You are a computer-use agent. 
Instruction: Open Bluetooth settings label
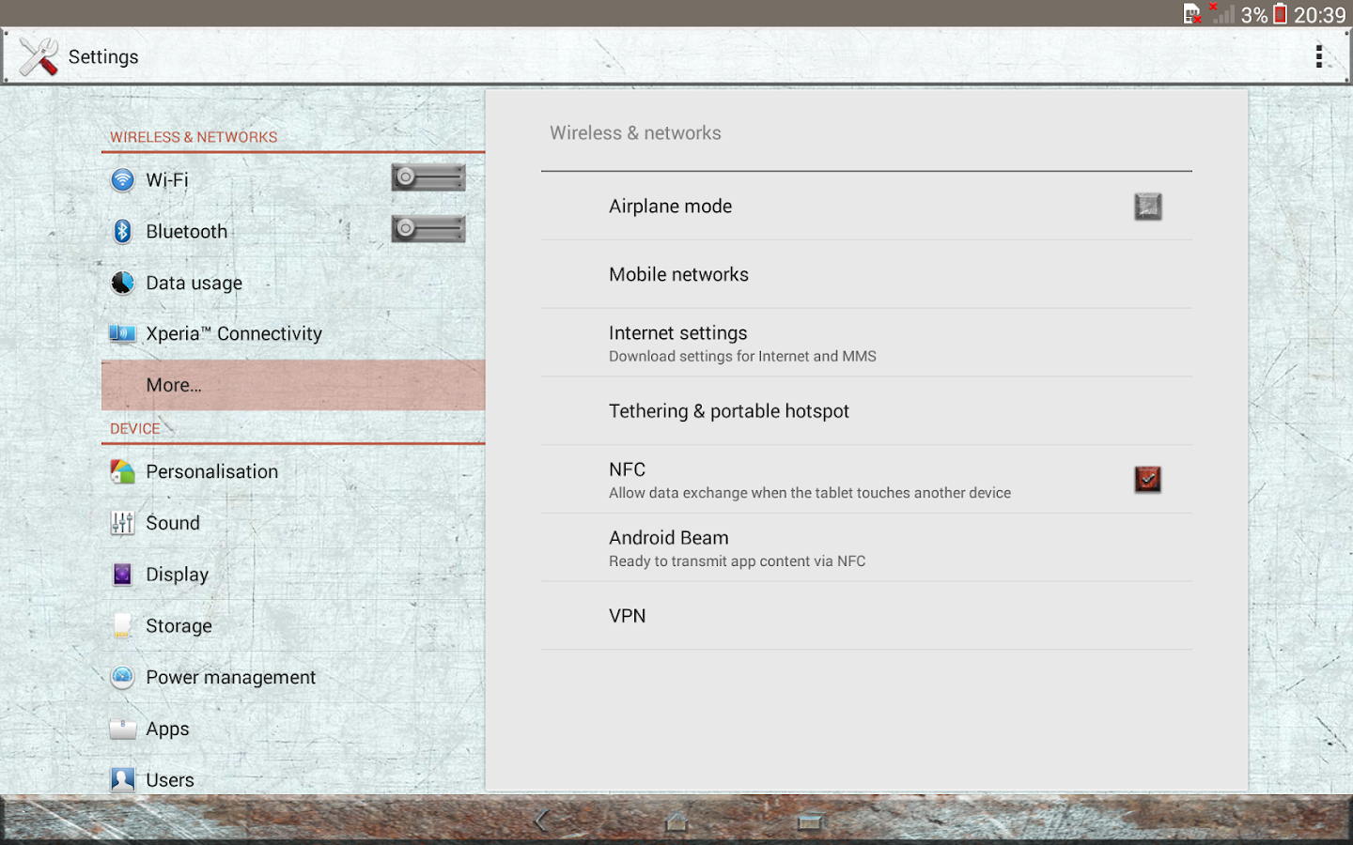(187, 231)
